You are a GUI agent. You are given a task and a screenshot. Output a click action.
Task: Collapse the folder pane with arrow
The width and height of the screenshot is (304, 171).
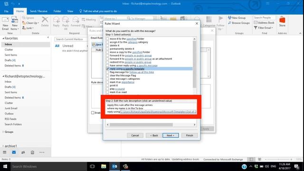(48, 38)
